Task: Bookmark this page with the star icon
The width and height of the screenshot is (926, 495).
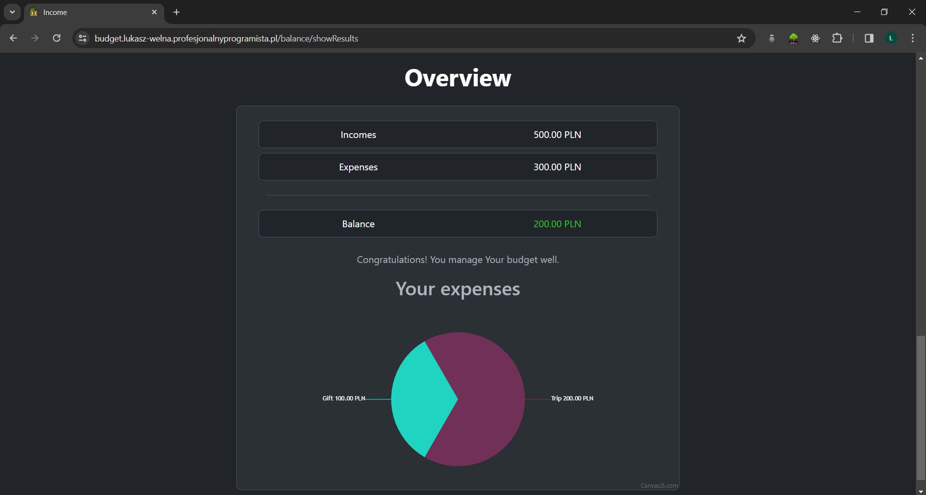Action: point(741,39)
